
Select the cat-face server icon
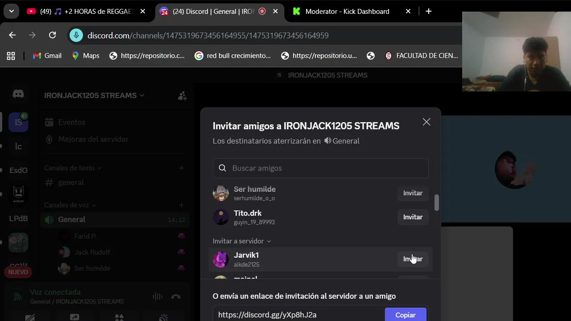18,194
